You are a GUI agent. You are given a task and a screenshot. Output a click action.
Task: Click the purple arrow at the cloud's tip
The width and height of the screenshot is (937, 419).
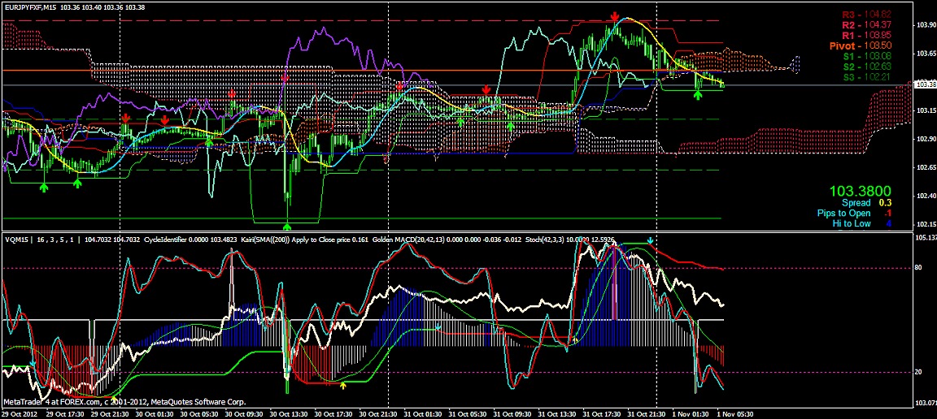[x=795, y=64]
